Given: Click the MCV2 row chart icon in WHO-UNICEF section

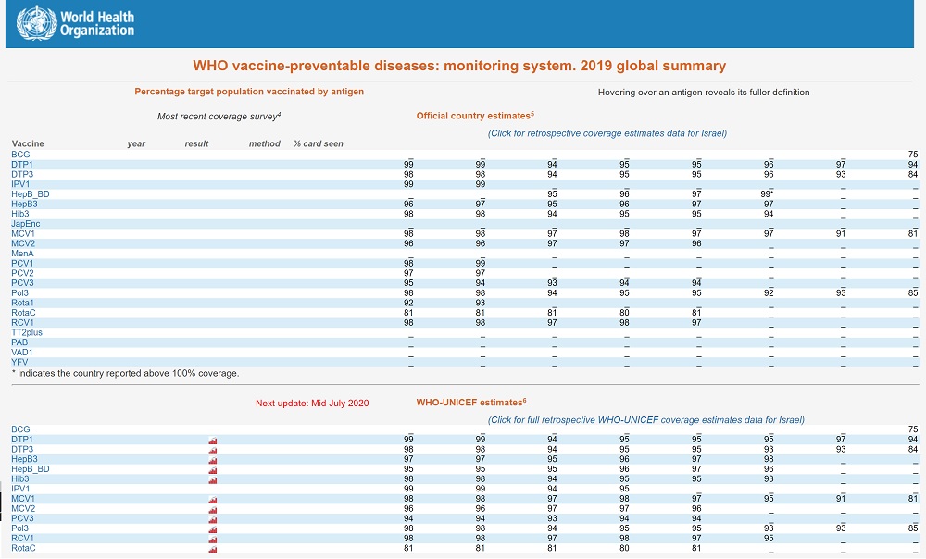Looking at the screenshot, I should [x=213, y=509].
